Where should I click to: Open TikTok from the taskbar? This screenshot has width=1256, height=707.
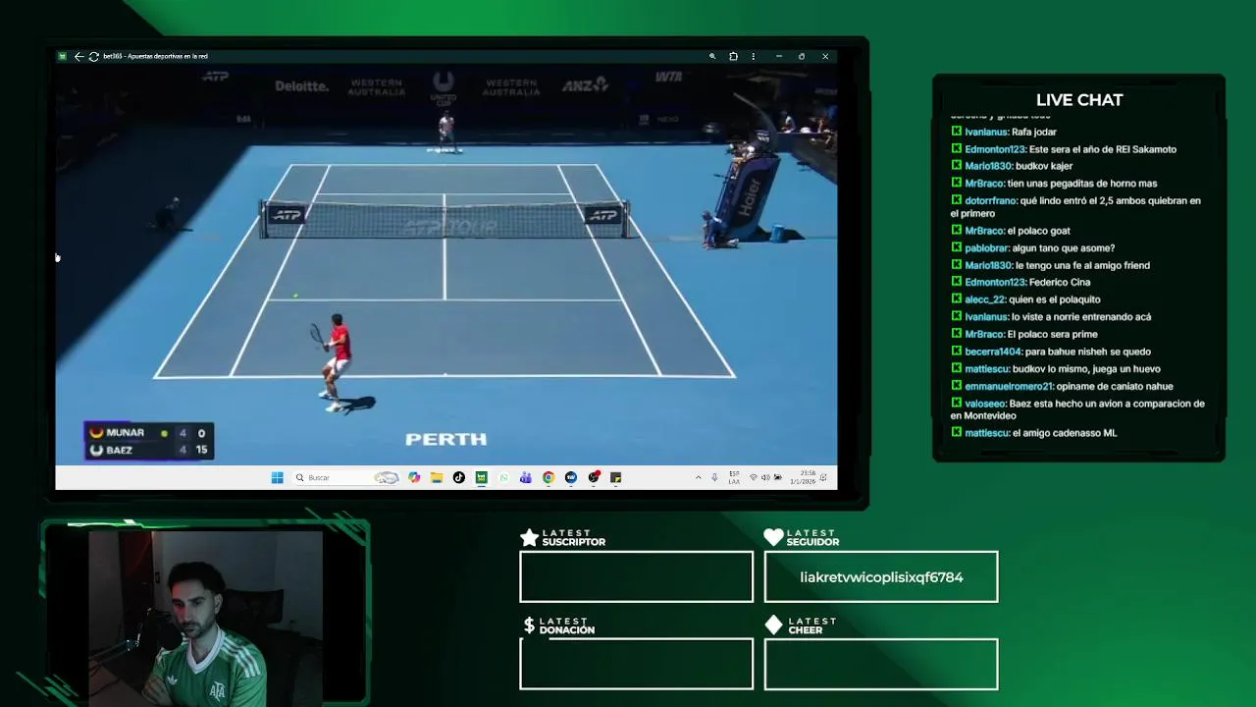(x=458, y=477)
